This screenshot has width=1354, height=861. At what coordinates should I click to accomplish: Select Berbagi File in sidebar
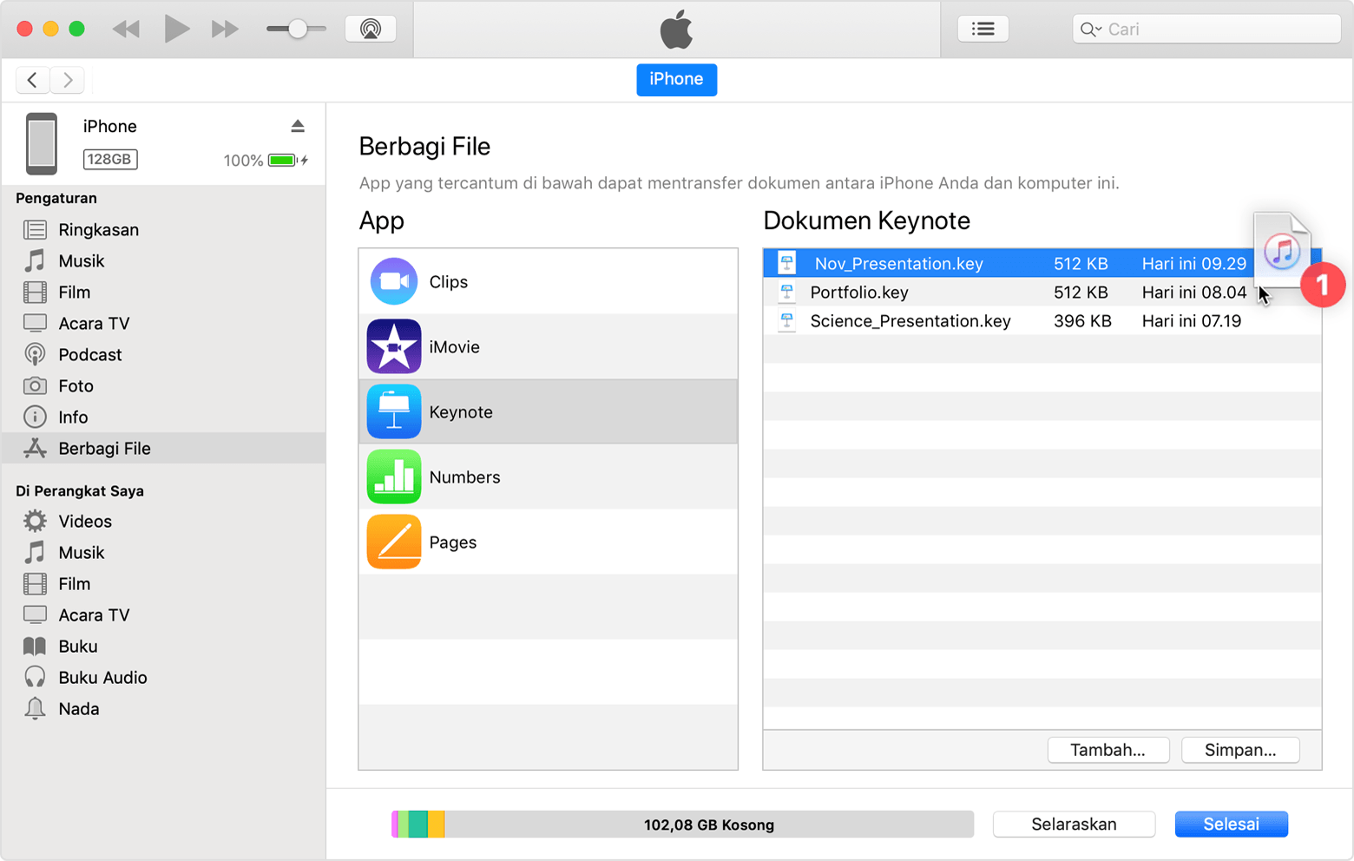point(163,448)
